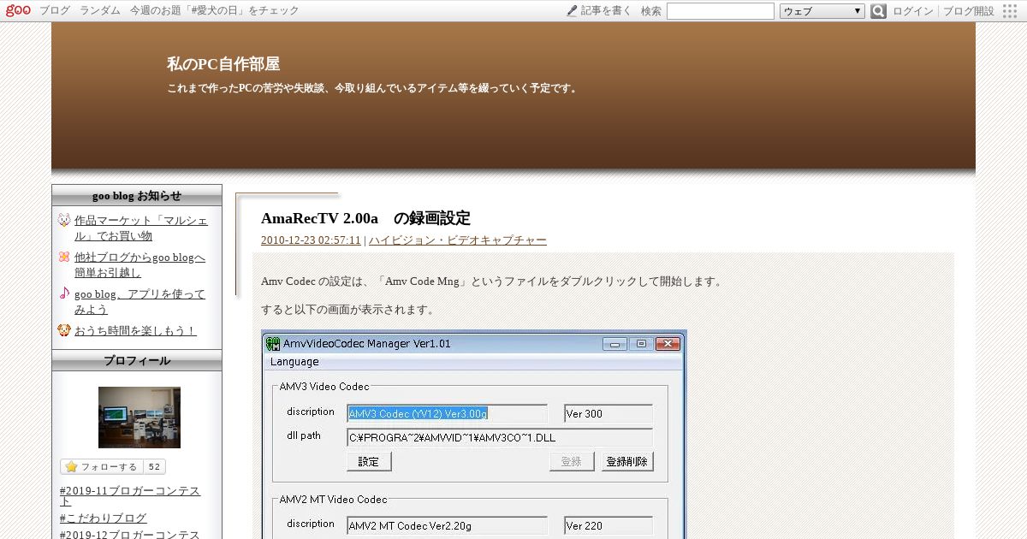Click AmvVideoCodec Manager window icon in screenshot
The width and height of the screenshot is (1027, 539).
(x=273, y=344)
